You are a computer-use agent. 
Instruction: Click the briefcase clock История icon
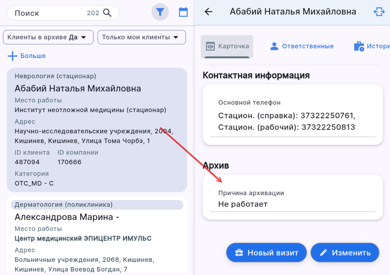[x=359, y=46]
